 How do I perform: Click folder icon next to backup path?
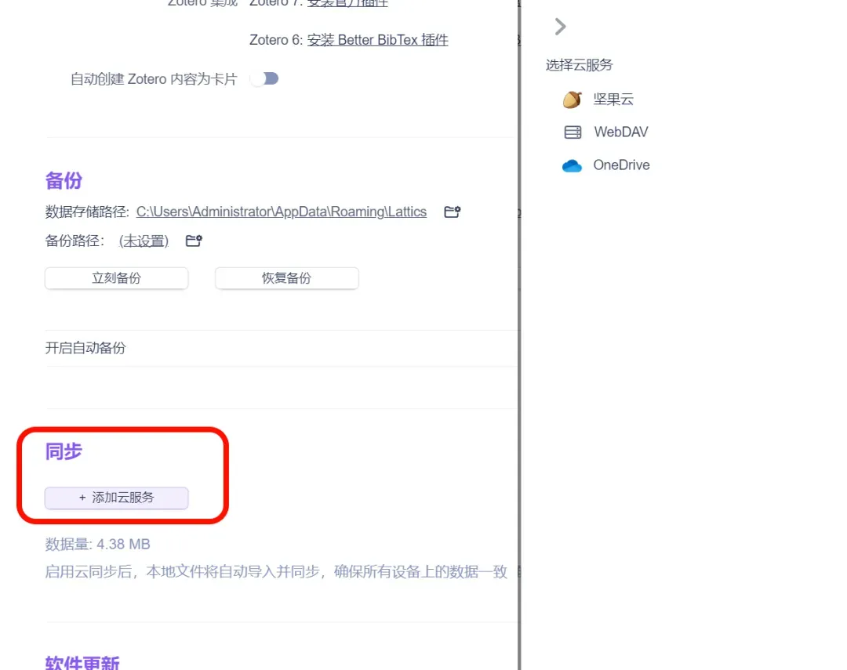click(x=194, y=241)
